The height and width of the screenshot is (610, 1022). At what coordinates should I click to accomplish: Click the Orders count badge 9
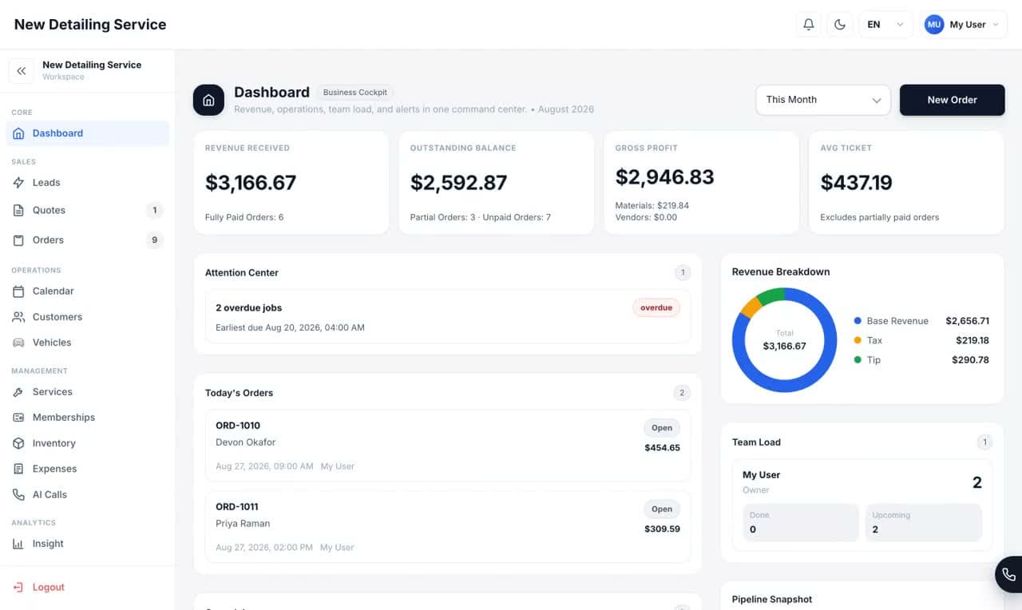point(154,240)
